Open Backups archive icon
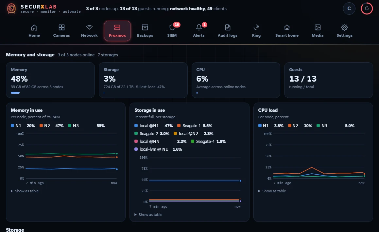 tap(145, 28)
